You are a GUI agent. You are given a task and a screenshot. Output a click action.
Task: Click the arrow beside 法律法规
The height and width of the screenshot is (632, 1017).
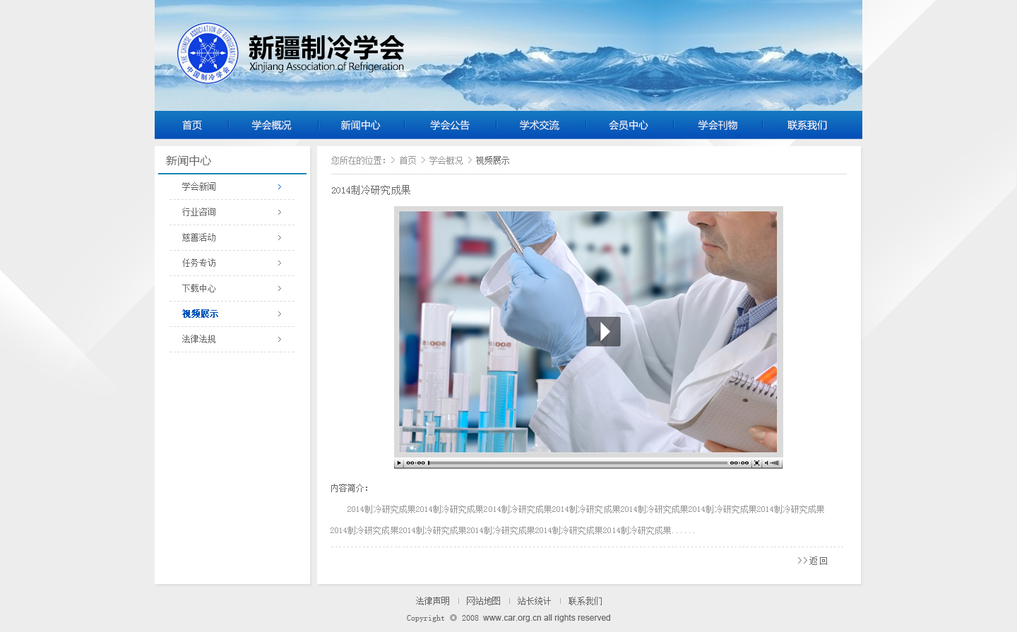280,340
